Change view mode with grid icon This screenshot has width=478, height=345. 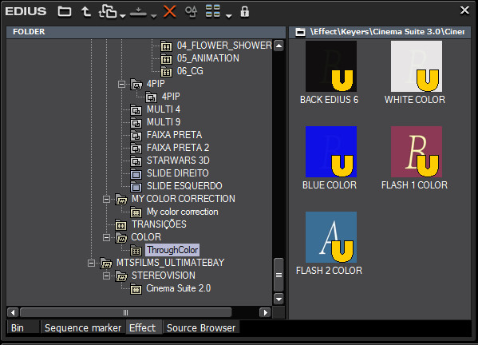213,12
